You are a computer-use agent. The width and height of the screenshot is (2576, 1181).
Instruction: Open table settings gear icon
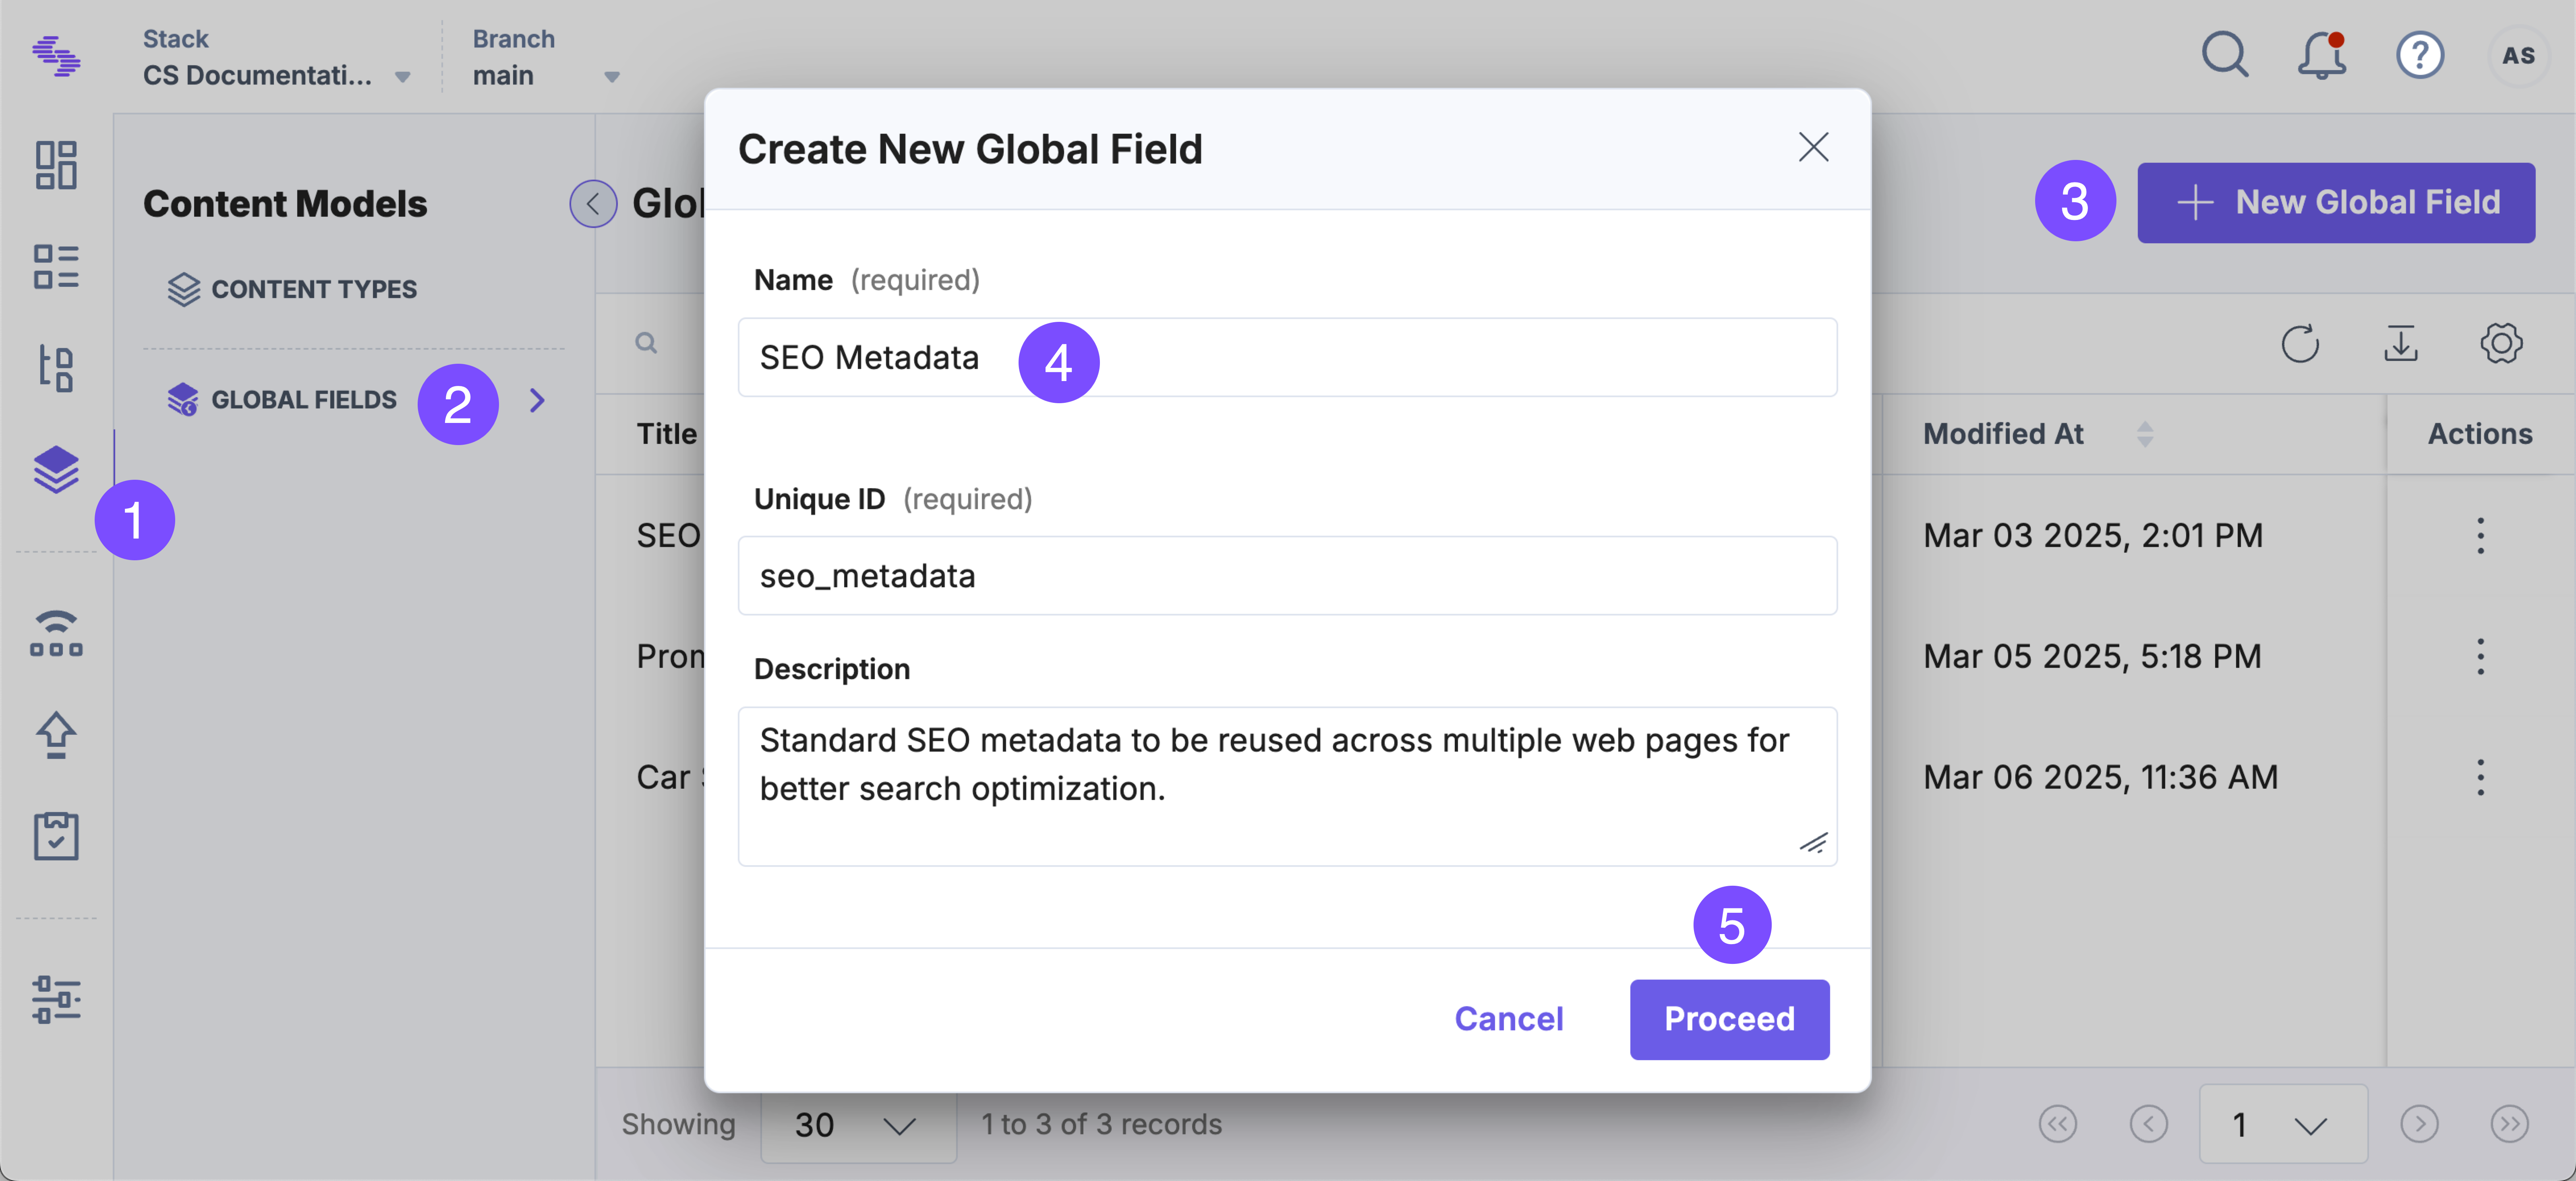click(x=2501, y=344)
